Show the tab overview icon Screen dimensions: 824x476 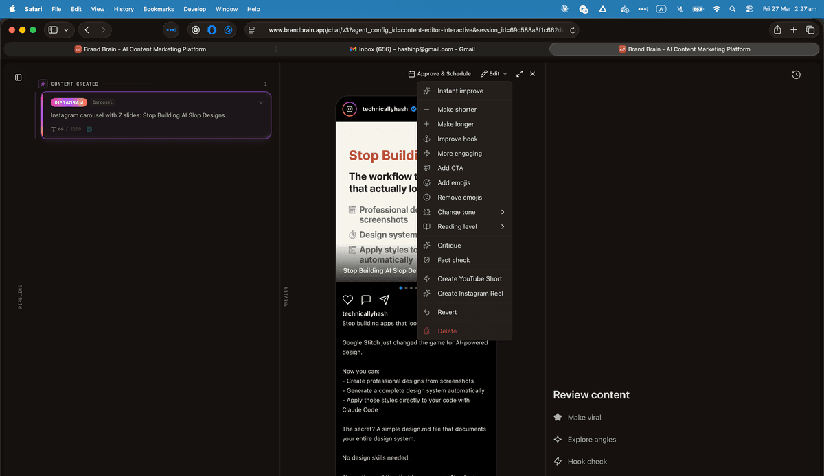tap(810, 30)
